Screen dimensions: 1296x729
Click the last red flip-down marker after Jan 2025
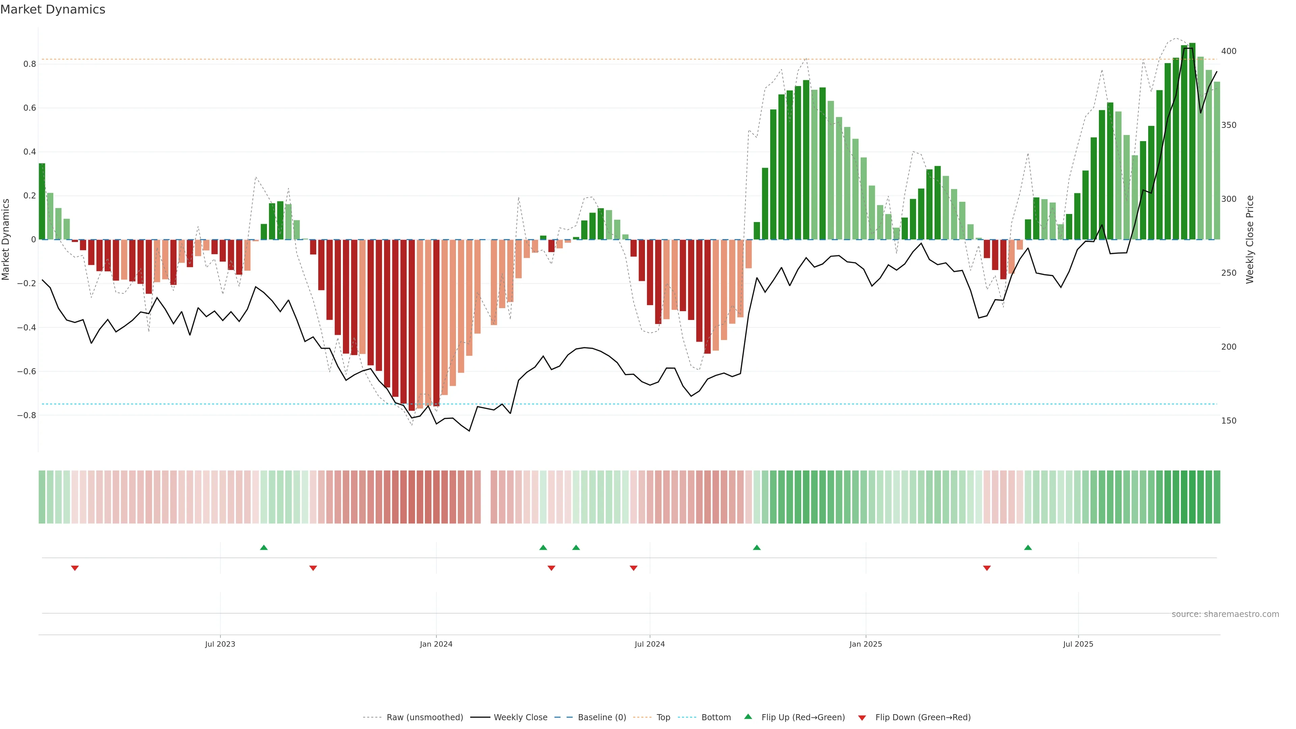tap(987, 568)
